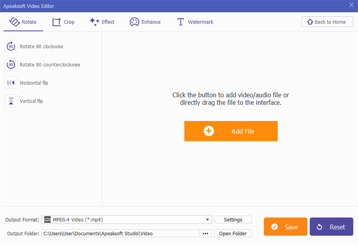Click the Rotate 90 counterclockwise icon
Viewport: 358px width, 246px height.
click(11, 65)
